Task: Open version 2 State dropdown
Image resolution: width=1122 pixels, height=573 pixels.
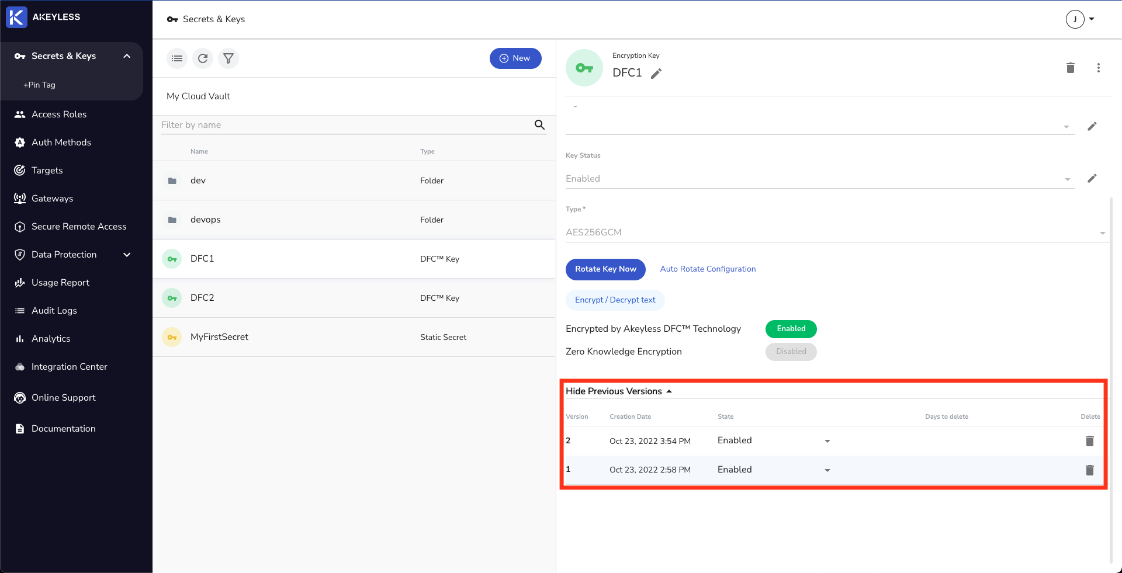Action: click(827, 441)
